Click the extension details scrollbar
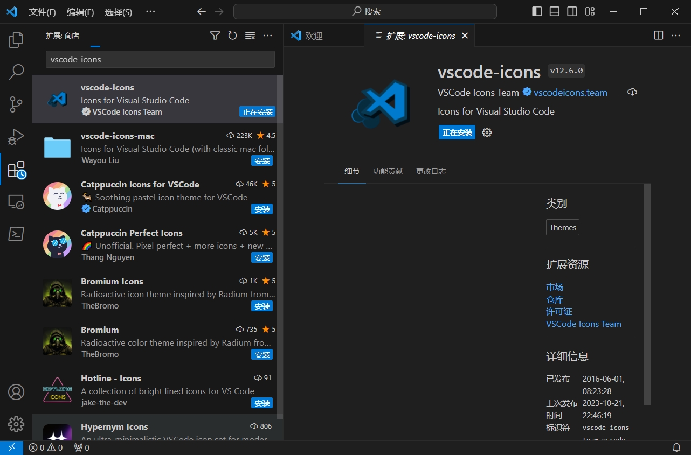Viewport: 691px width, 455px height. [x=647, y=294]
